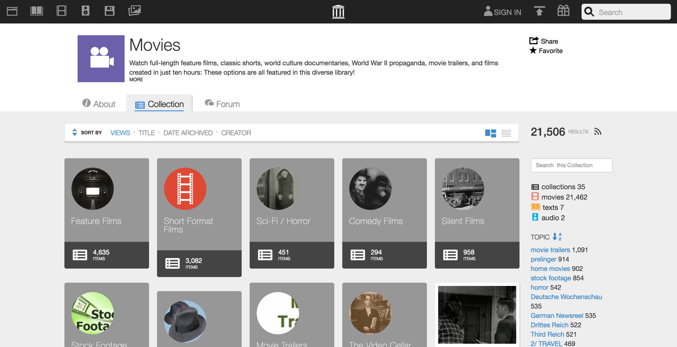Filter by collections 35
677x347 pixels.
click(x=558, y=187)
